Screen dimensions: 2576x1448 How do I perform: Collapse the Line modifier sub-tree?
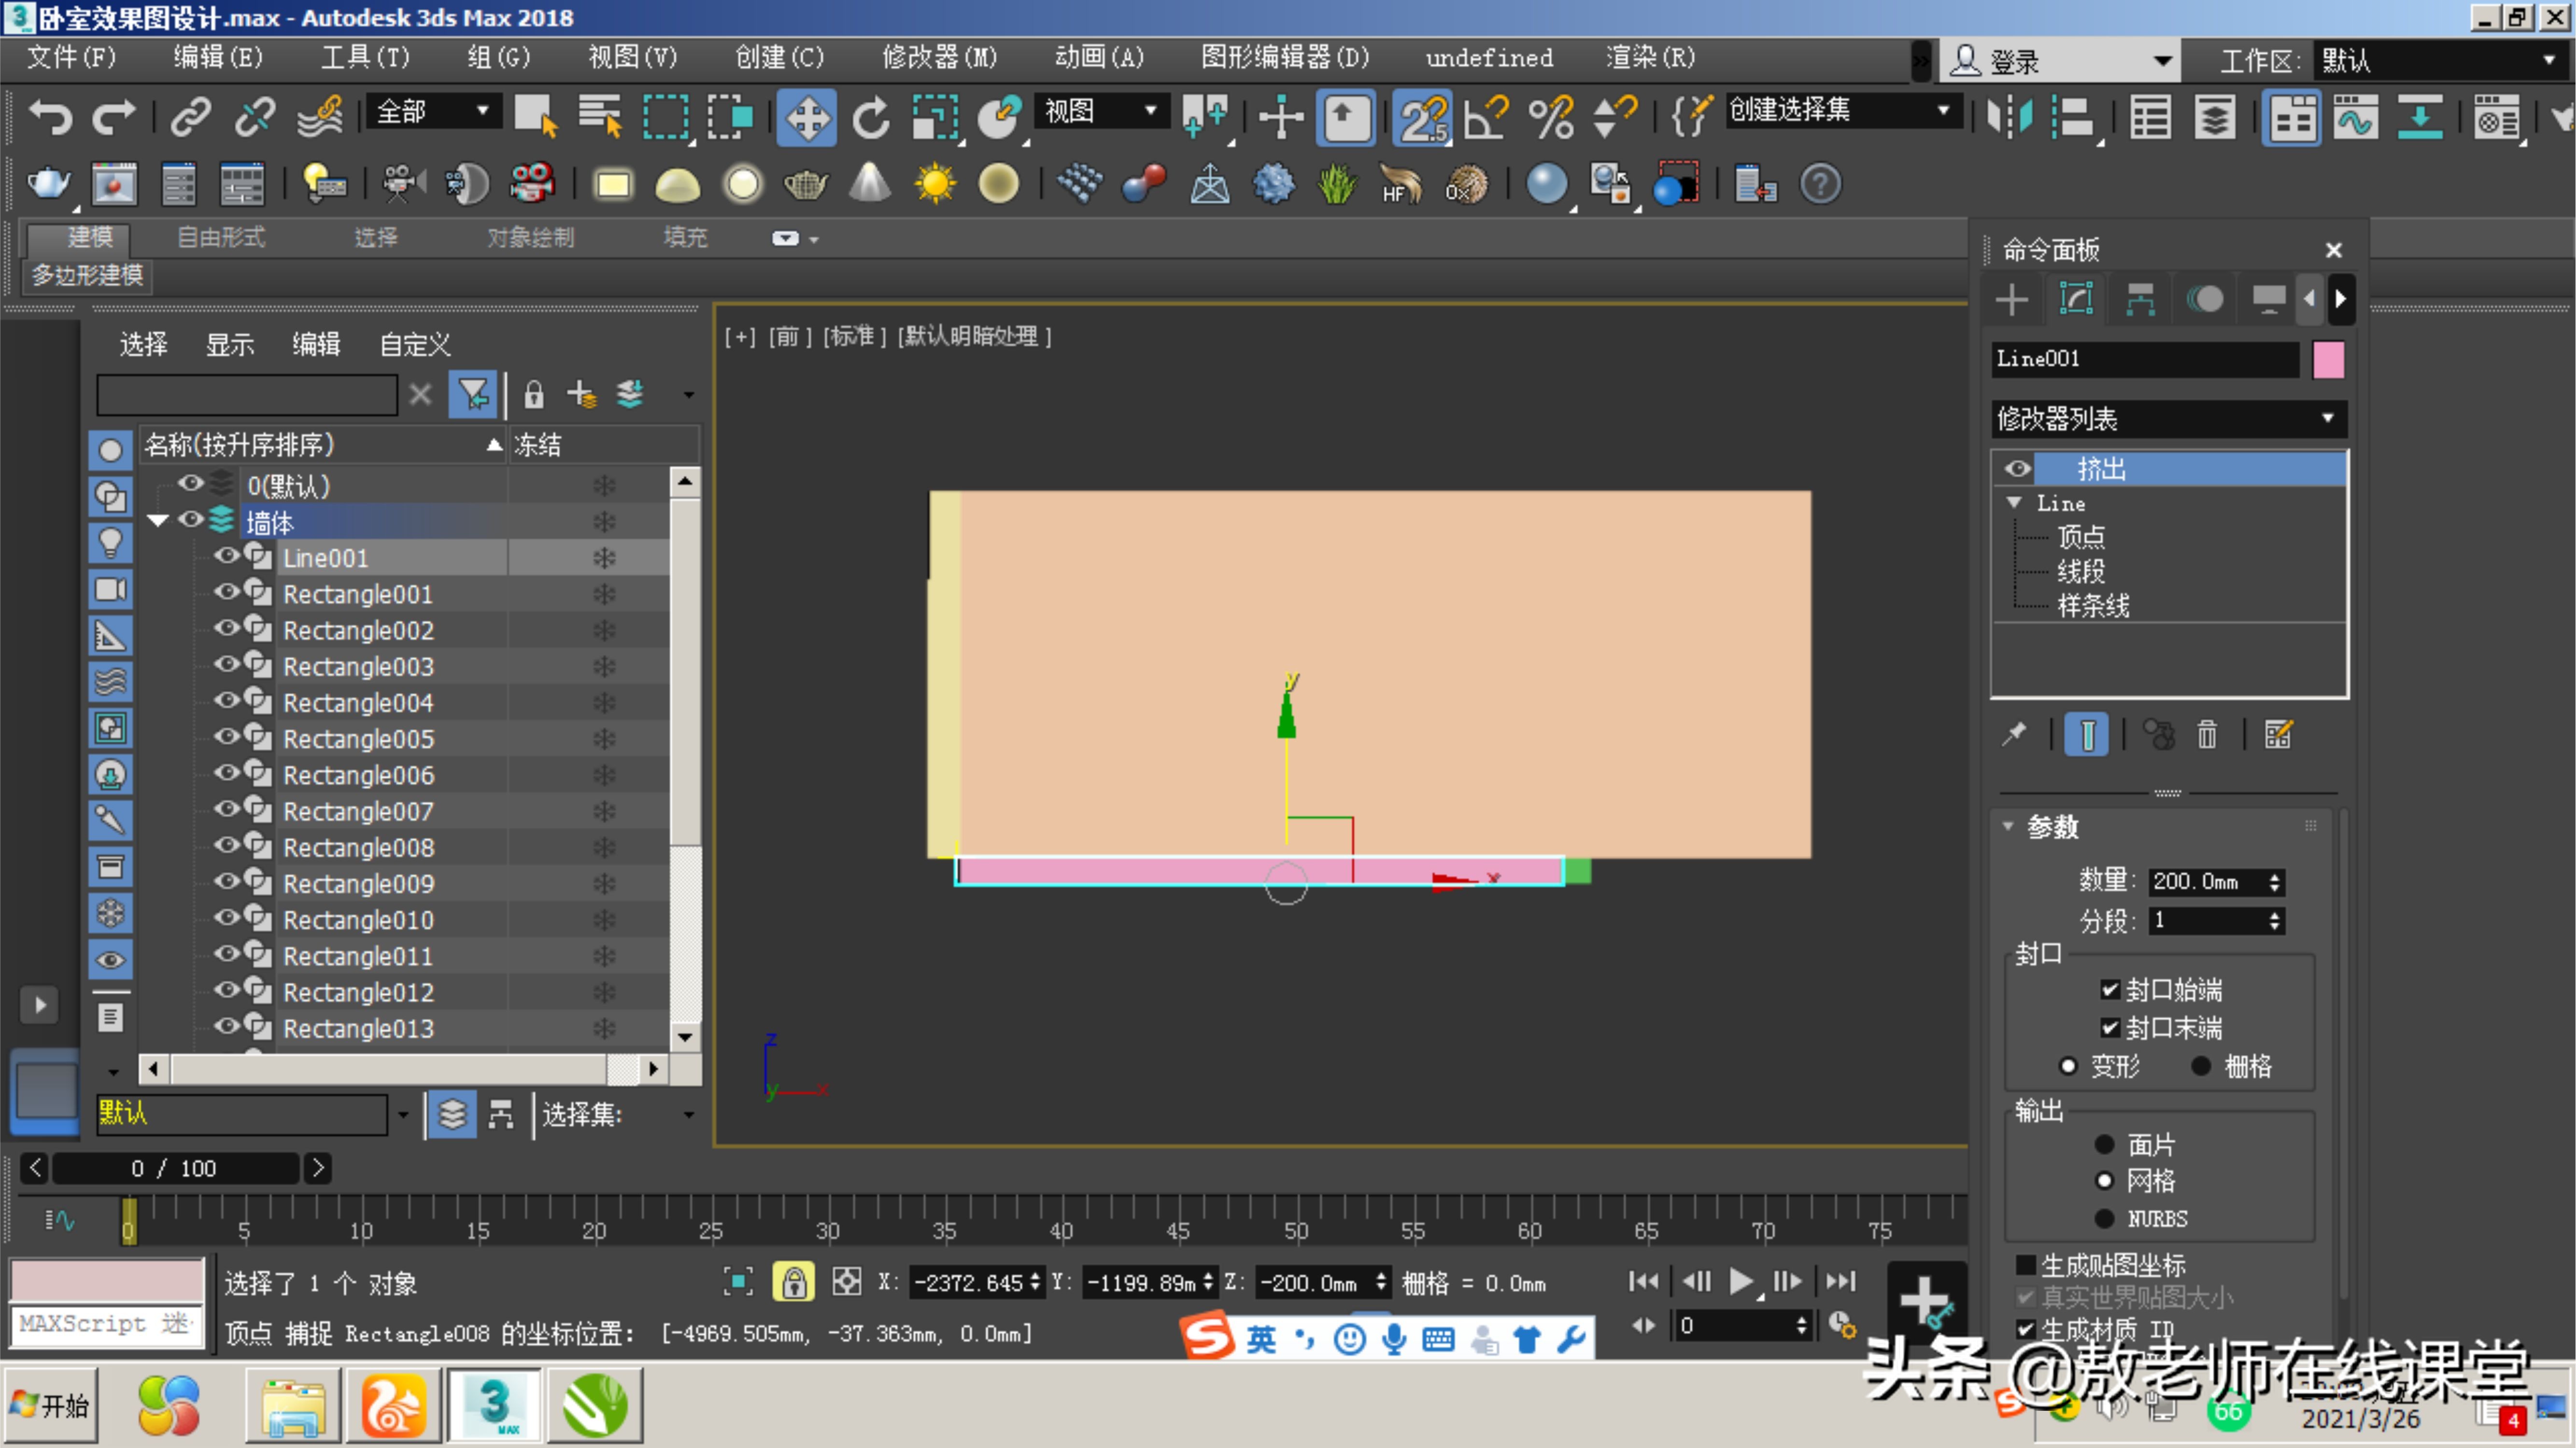2016,502
